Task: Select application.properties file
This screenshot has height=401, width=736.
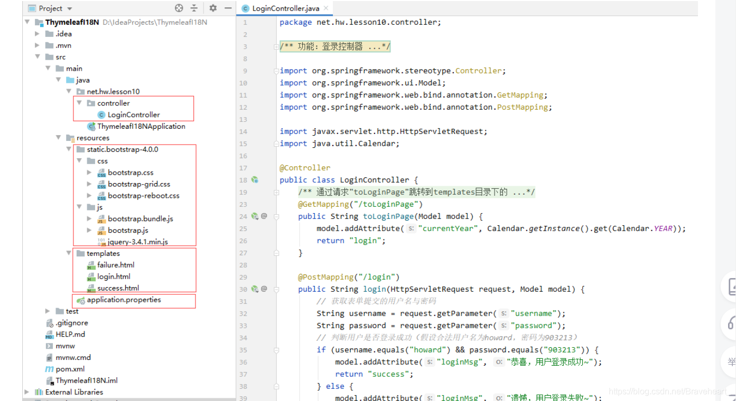Action: [x=119, y=300]
